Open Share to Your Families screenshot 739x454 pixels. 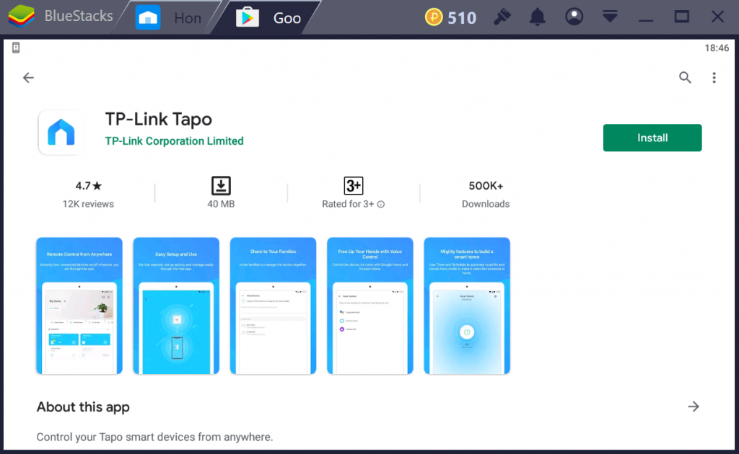[273, 306]
